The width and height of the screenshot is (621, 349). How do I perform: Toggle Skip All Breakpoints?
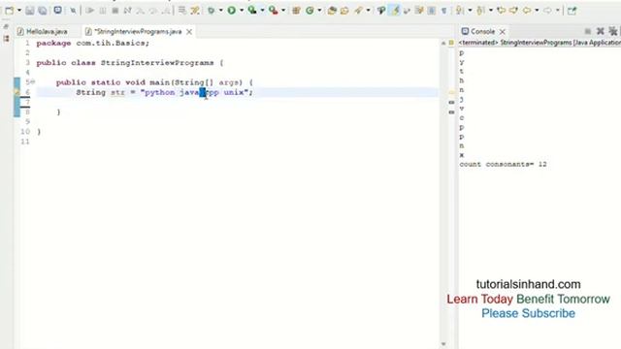(x=73, y=11)
